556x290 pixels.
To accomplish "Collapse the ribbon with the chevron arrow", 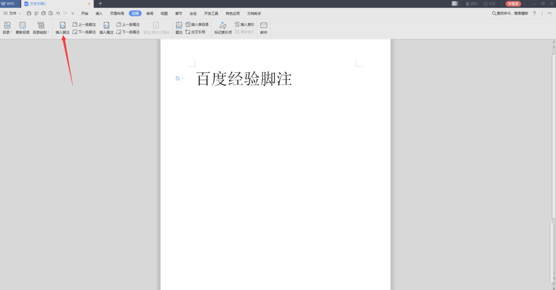I will point(550,13).
